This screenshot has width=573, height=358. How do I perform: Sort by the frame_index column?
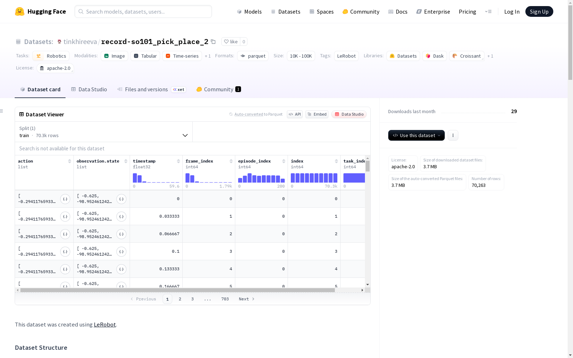tap(231, 161)
